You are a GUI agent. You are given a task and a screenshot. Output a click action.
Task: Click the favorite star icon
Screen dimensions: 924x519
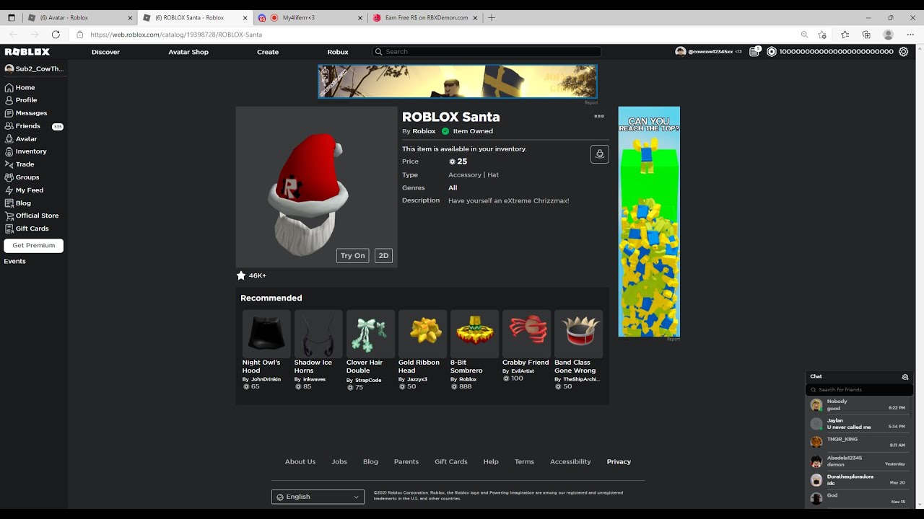point(241,275)
